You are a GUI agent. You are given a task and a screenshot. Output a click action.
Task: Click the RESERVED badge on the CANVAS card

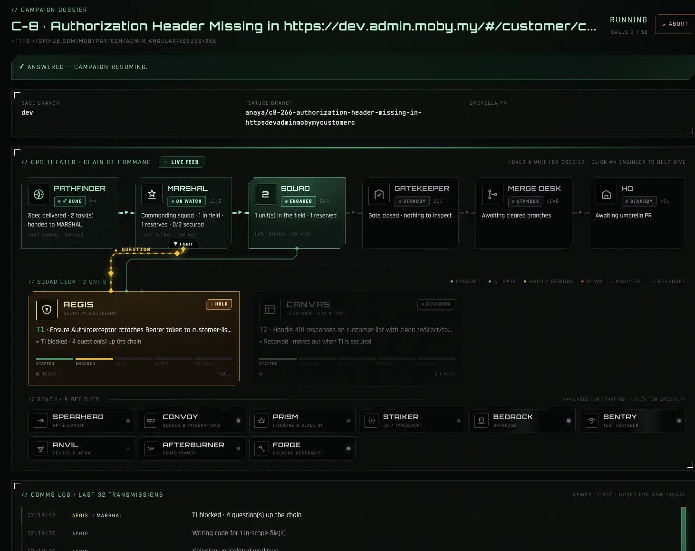click(x=436, y=304)
